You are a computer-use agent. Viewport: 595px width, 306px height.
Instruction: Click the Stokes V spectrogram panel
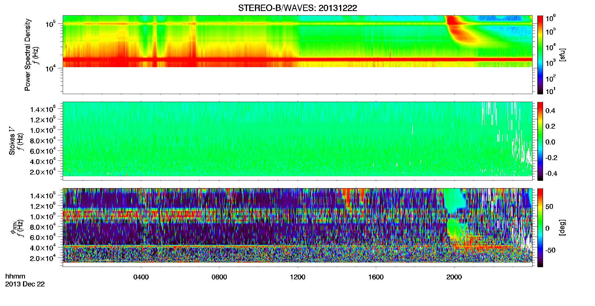pyautogui.click(x=297, y=141)
